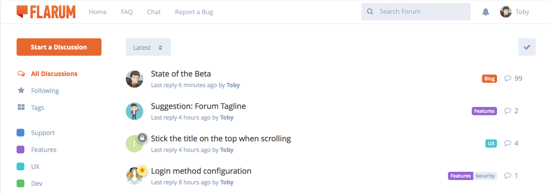Click the Flarum logo

pos(46,12)
